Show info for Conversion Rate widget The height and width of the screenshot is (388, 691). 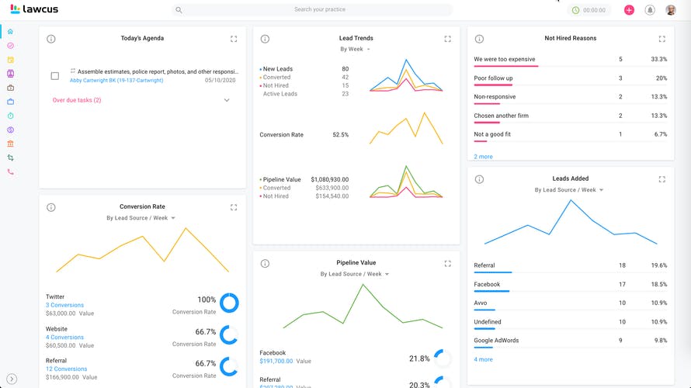(x=51, y=207)
